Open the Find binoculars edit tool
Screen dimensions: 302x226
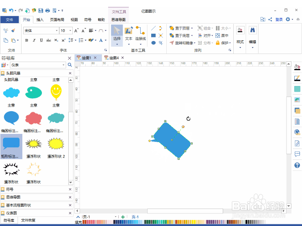[252, 30]
